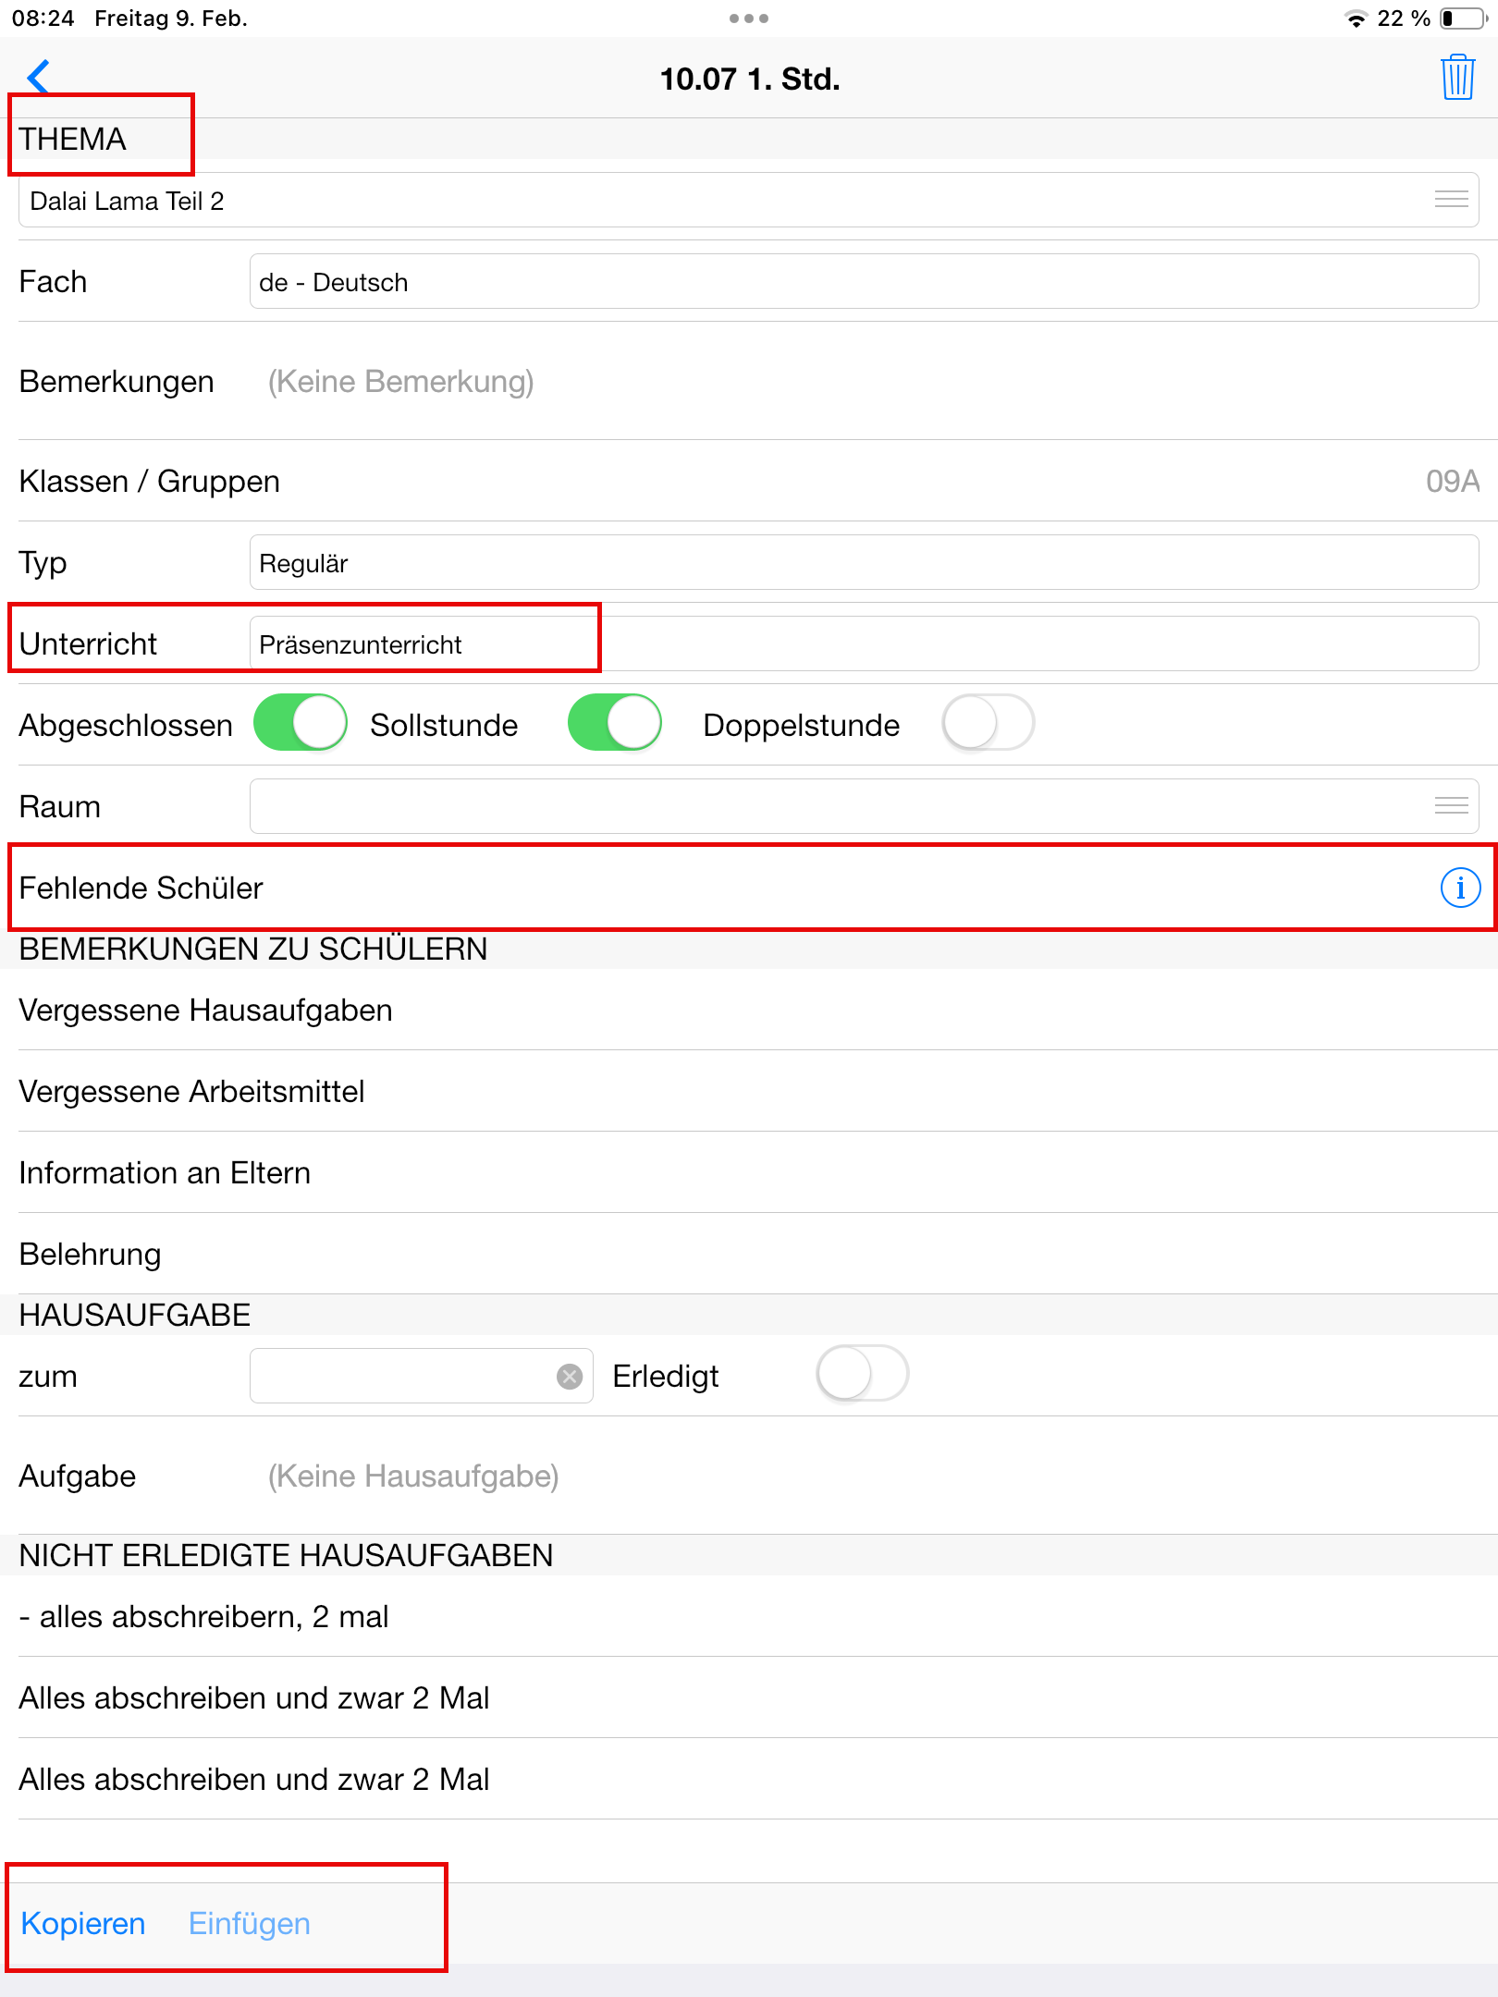1498x1997 pixels.
Task: Open Fach dropdown de - Deutsch
Action: 864,281
